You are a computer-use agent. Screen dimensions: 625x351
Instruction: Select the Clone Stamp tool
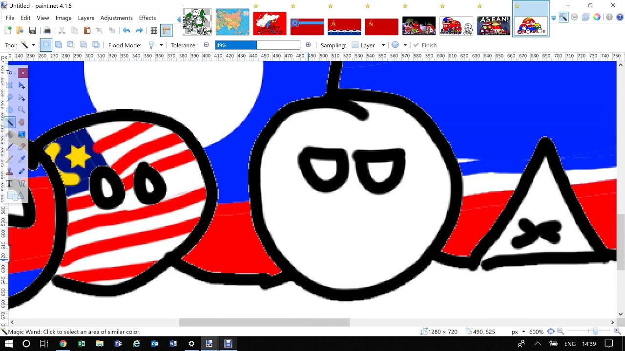click(10, 171)
